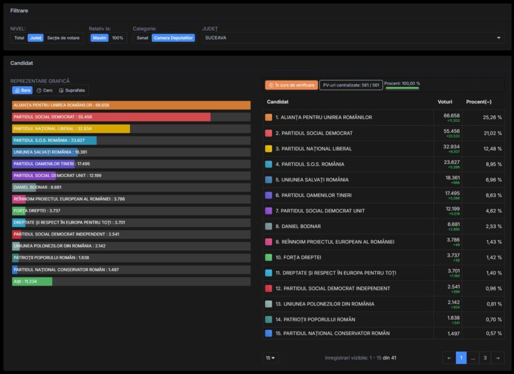Click swatch for Dreptate și Respect în Europa row
The image size is (514, 374).
point(268,273)
